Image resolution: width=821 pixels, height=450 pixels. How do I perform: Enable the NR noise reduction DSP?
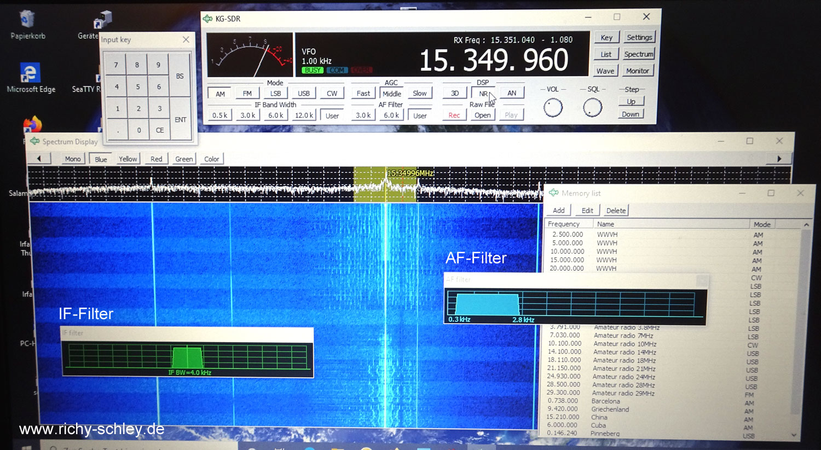pos(483,94)
